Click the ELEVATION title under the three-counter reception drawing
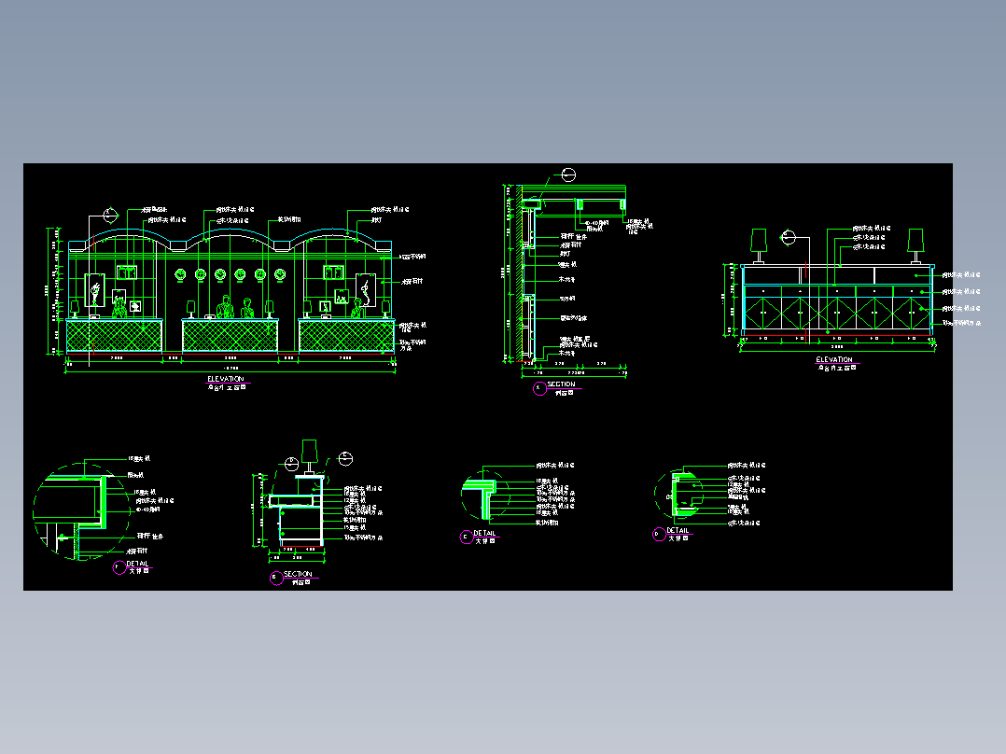The height and width of the screenshot is (754, 1006). click(226, 379)
